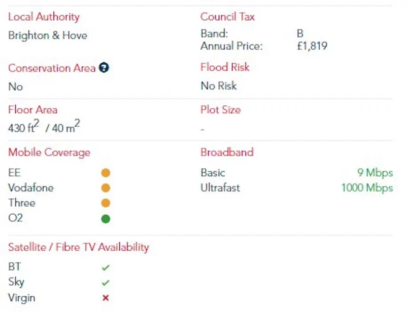Screen dimensions: 406x312
Task: Click the £1,819 annual price value
Action: pyautogui.click(x=312, y=46)
